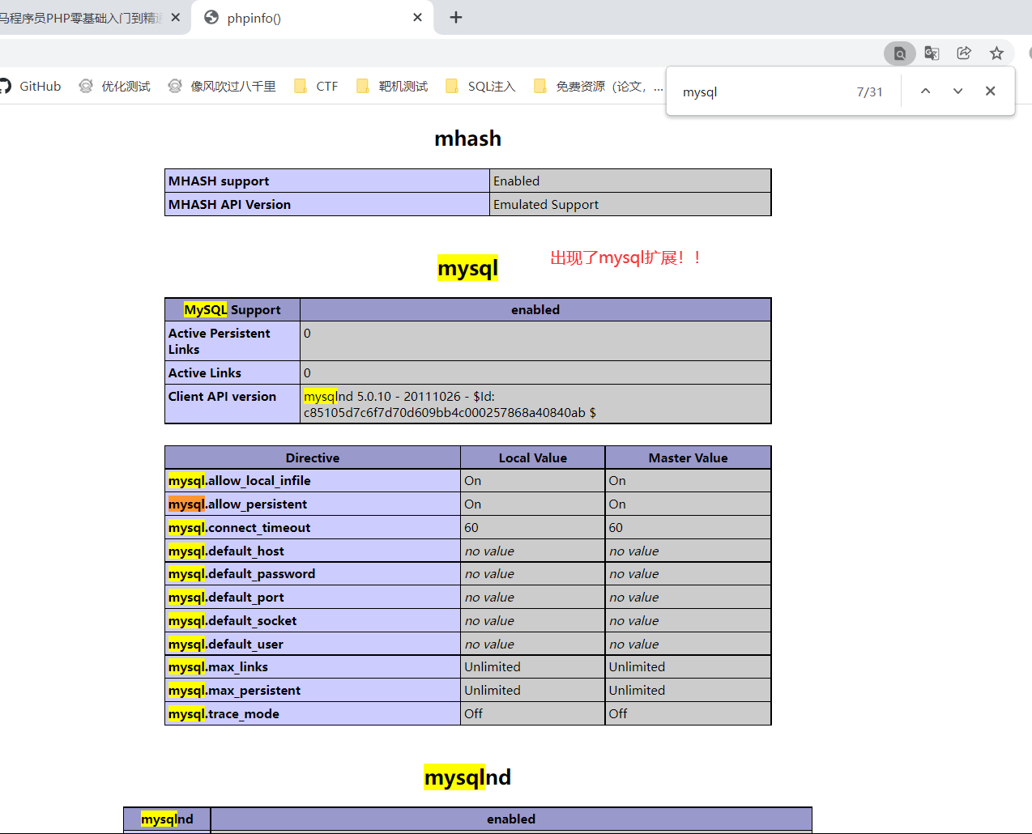Image resolution: width=1032 pixels, height=834 pixels.
Task: Switch to the phpinfo() tab
Action: pyautogui.click(x=312, y=18)
